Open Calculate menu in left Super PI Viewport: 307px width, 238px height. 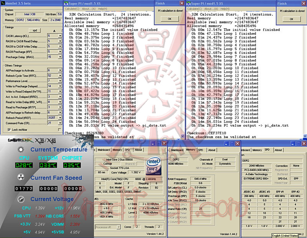pyautogui.click(x=72, y=9)
